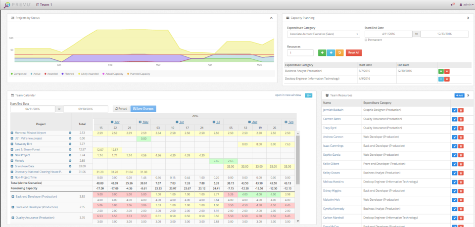475x227 pixels.
Task: Click the Reload button
Action: tap(121, 109)
